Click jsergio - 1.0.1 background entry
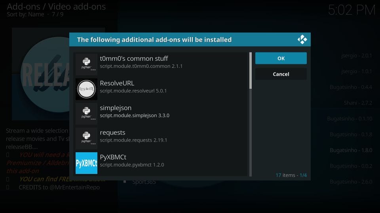This screenshot has width=380, height=213. (x=357, y=71)
